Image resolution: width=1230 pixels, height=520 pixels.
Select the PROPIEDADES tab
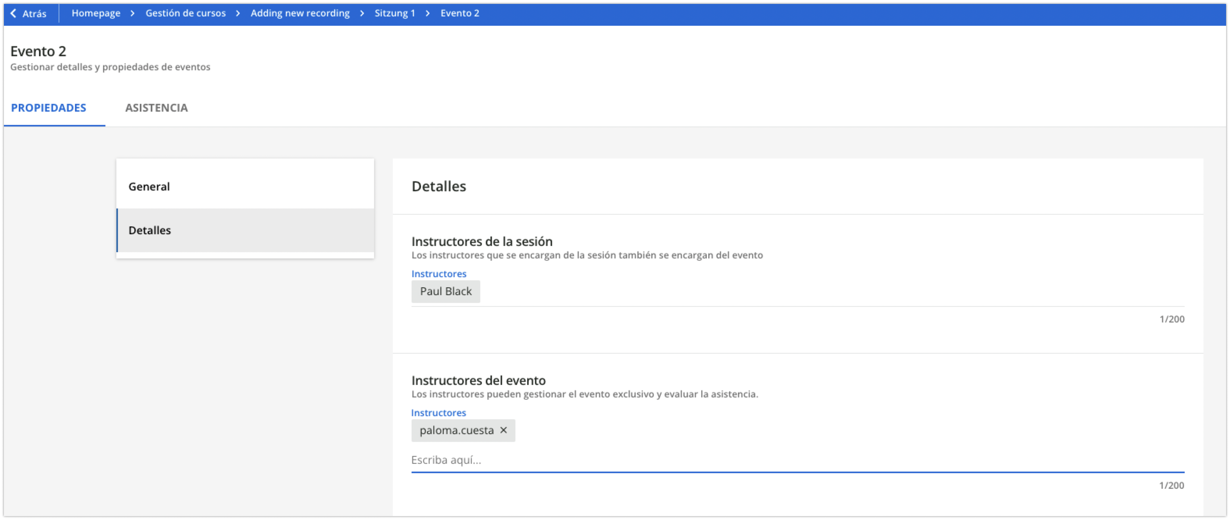49,108
